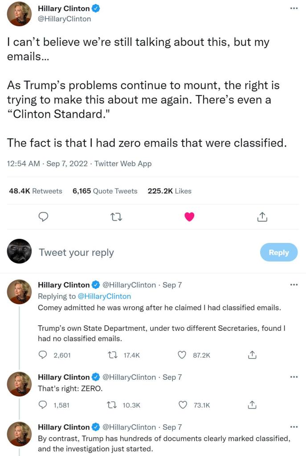This screenshot has width=306, height=456.
Task: View the 225.2K Likes list
Action: (x=169, y=191)
